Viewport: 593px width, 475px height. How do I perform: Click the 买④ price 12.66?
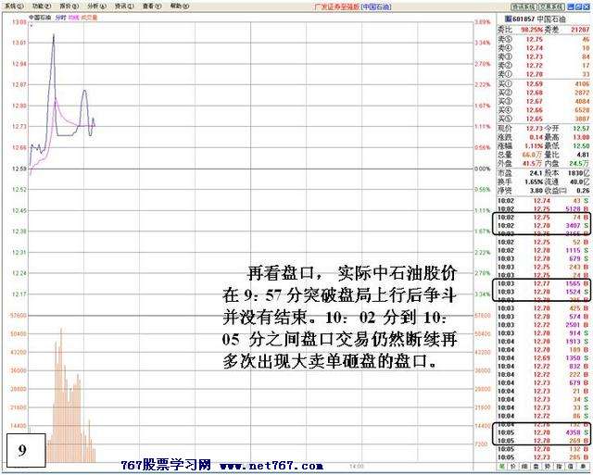(x=535, y=110)
